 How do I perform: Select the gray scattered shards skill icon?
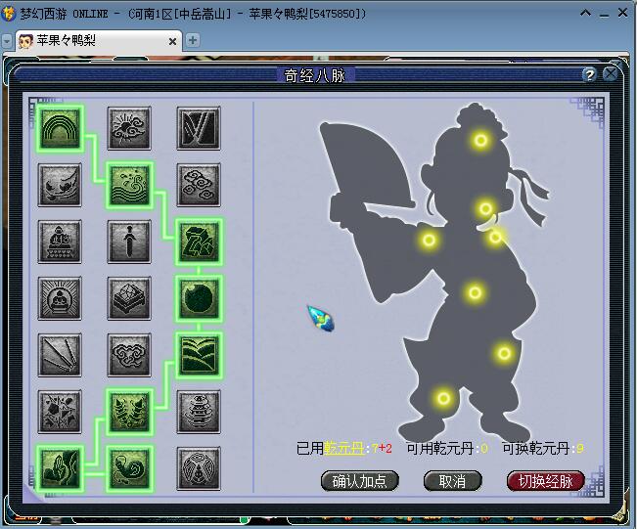(60, 412)
